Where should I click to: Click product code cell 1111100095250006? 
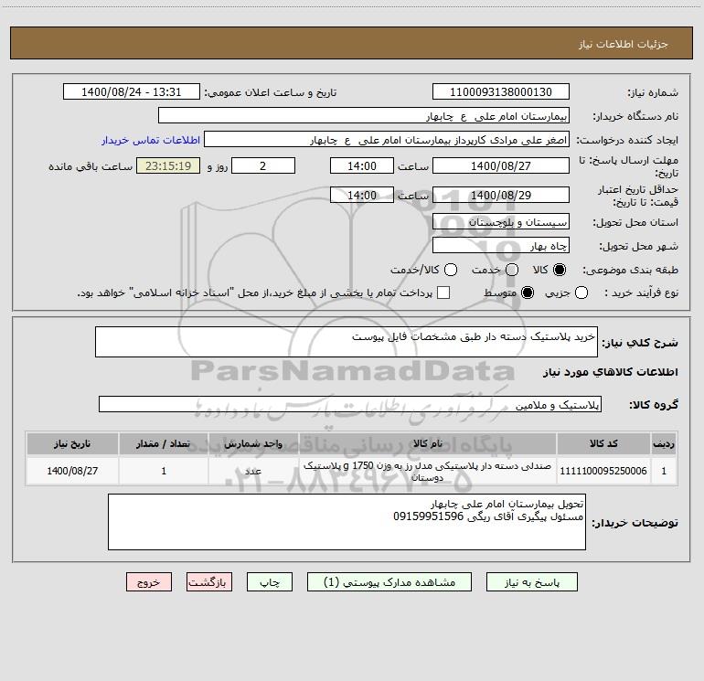coord(603,471)
